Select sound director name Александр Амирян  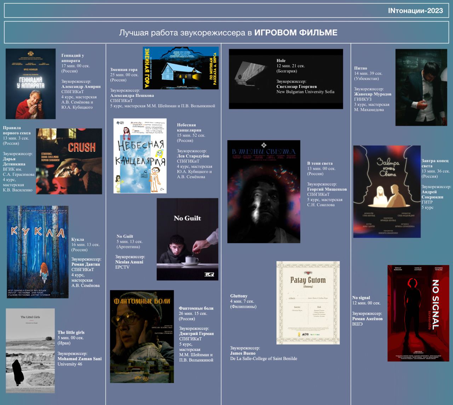point(81,86)
